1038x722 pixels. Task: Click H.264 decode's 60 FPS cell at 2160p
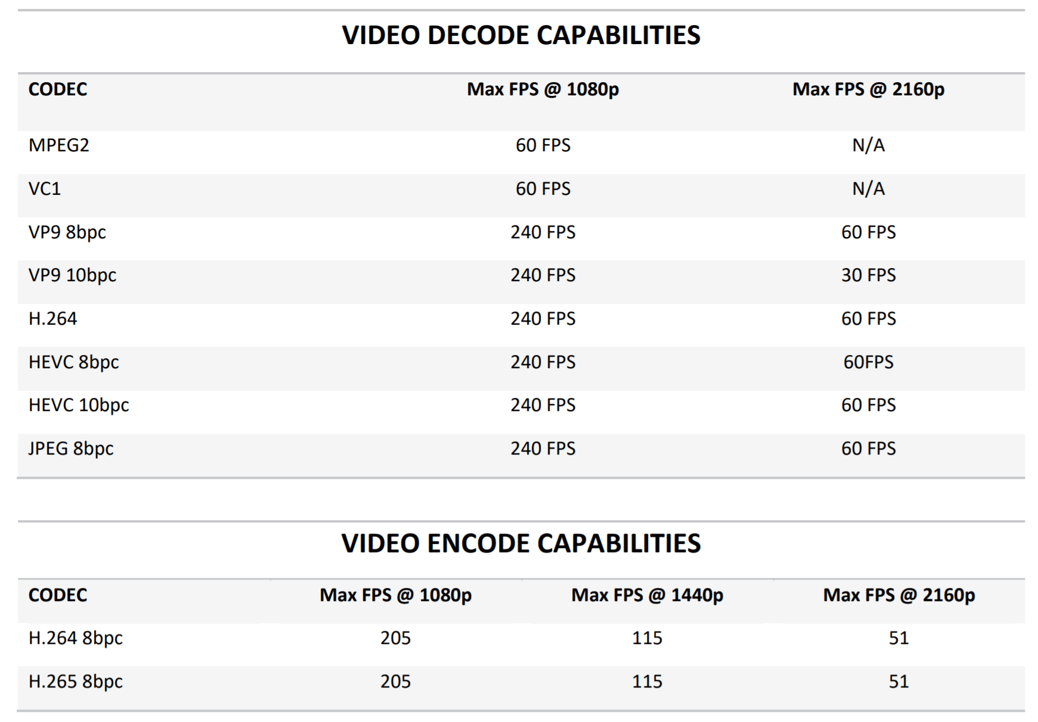[868, 319]
